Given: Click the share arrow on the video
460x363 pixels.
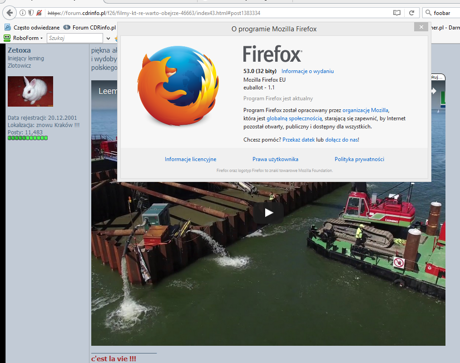Looking at the screenshot, I should pyautogui.click(x=433, y=91).
